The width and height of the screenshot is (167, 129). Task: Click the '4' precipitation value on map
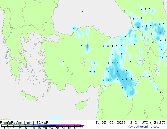(x=155, y=24)
